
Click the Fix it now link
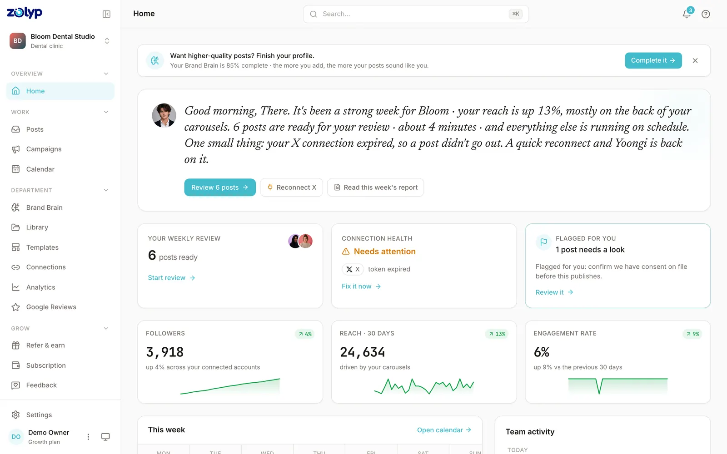coord(361,286)
